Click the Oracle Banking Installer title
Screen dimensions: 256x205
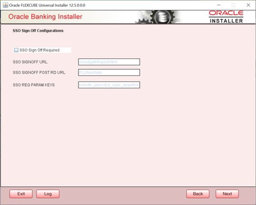click(45, 17)
